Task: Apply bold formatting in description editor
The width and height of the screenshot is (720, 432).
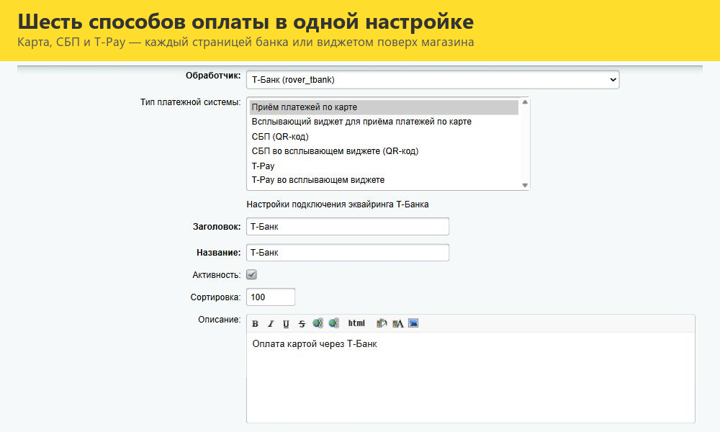Action: click(x=256, y=324)
